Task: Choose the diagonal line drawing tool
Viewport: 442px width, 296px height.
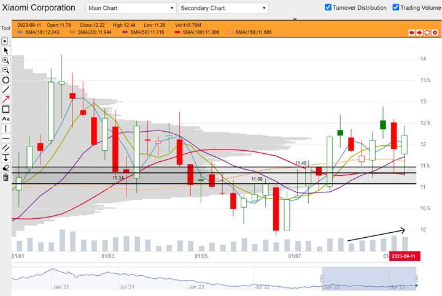Action: (x=6, y=89)
